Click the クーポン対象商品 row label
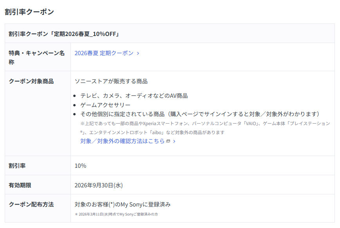Viewport: 340px width, 228px height. (31, 81)
